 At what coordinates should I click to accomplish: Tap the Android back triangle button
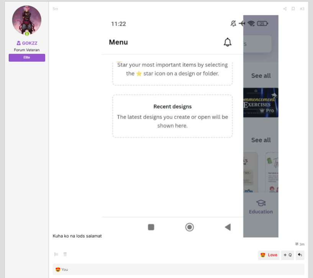click(x=228, y=227)
